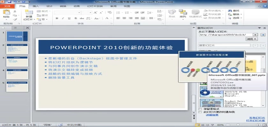Select slide 3 thumbnail

click(17, 61)
